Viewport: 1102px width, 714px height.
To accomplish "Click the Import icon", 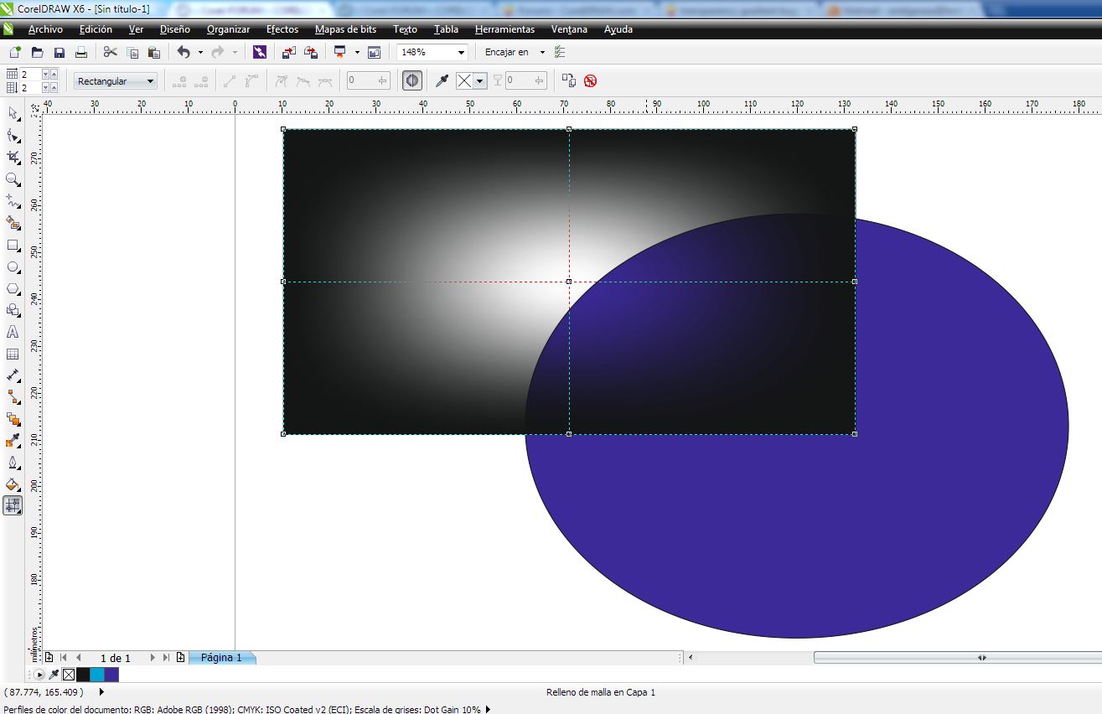I will pos(288,52).
